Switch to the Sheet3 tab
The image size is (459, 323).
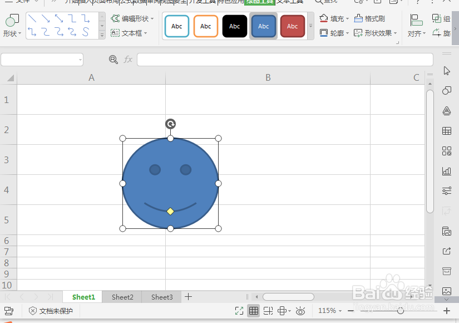pos(162,297)
